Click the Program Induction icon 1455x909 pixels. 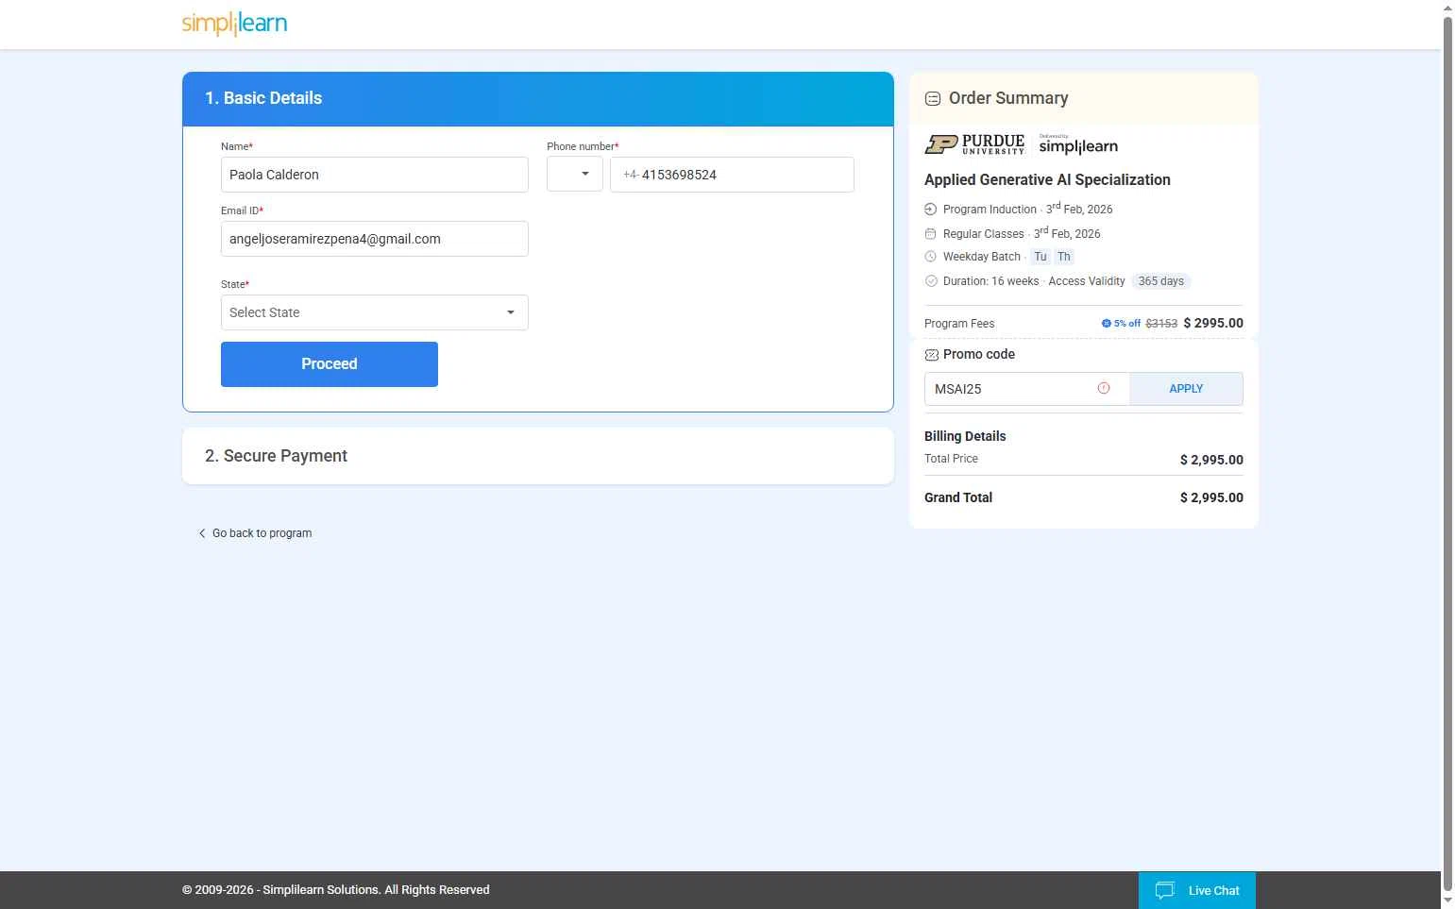coord(930,210)
